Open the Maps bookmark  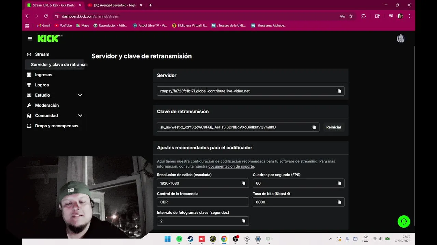[x=83, y=26]
